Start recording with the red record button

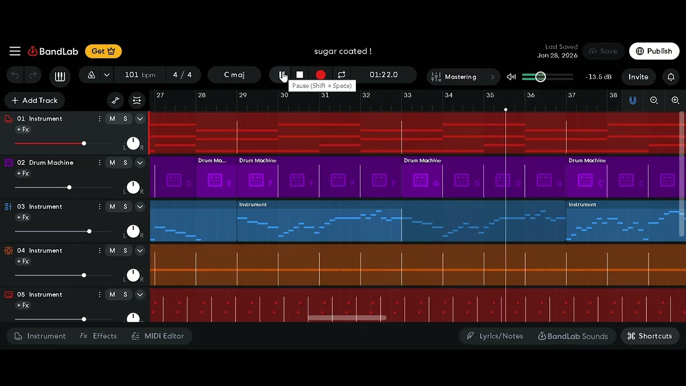(x=320, y=75)
